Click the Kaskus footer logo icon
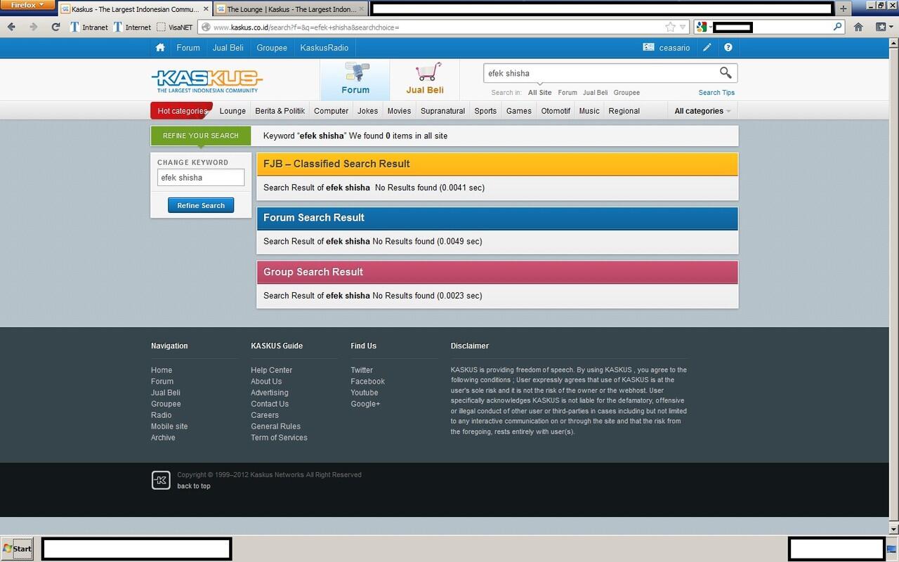 pos(161,481)
